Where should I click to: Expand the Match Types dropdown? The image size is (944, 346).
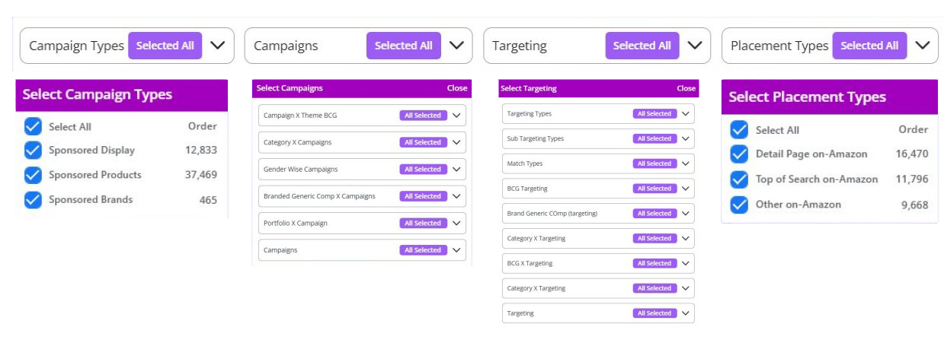tap(686, 163)
